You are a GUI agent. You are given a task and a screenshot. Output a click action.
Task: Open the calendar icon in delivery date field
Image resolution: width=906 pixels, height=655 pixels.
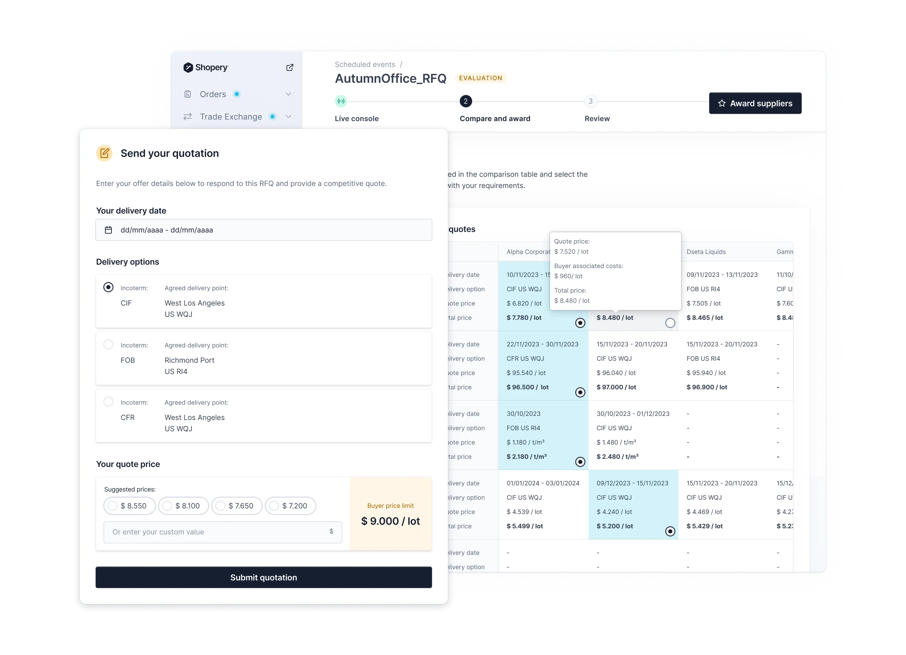[x=108, y=230]
